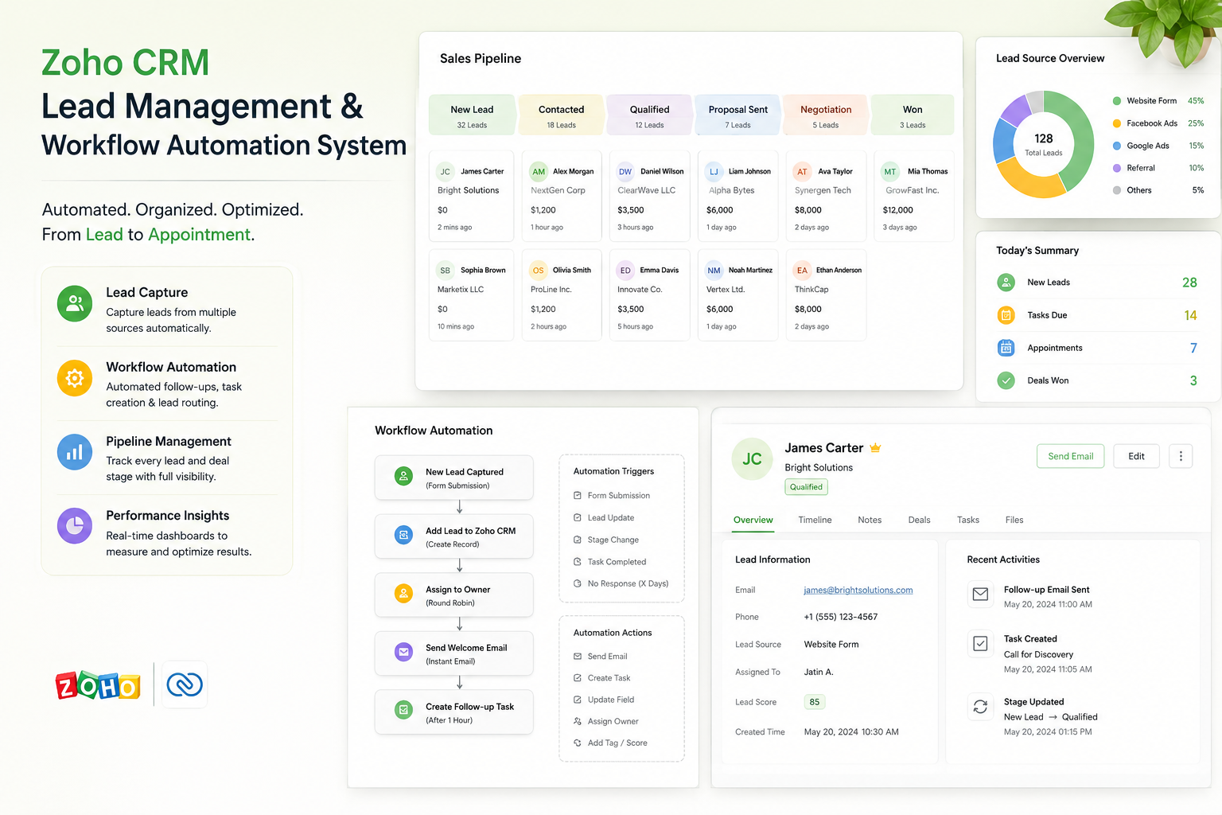This screenshot has width=1222, height=815.
Task: Click the New Lead Captured step icon
Action: [x=404, y=477]
